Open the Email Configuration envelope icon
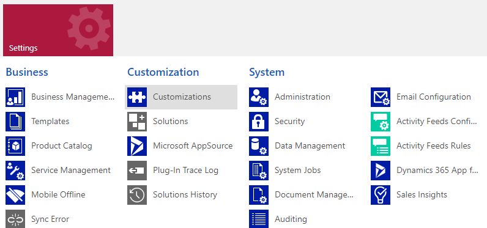The height and width of the screenshot is (228, 487). coord(381,97)
